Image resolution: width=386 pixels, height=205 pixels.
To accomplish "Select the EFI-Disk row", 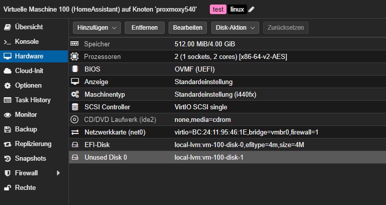I will click(x=227, y=145).
